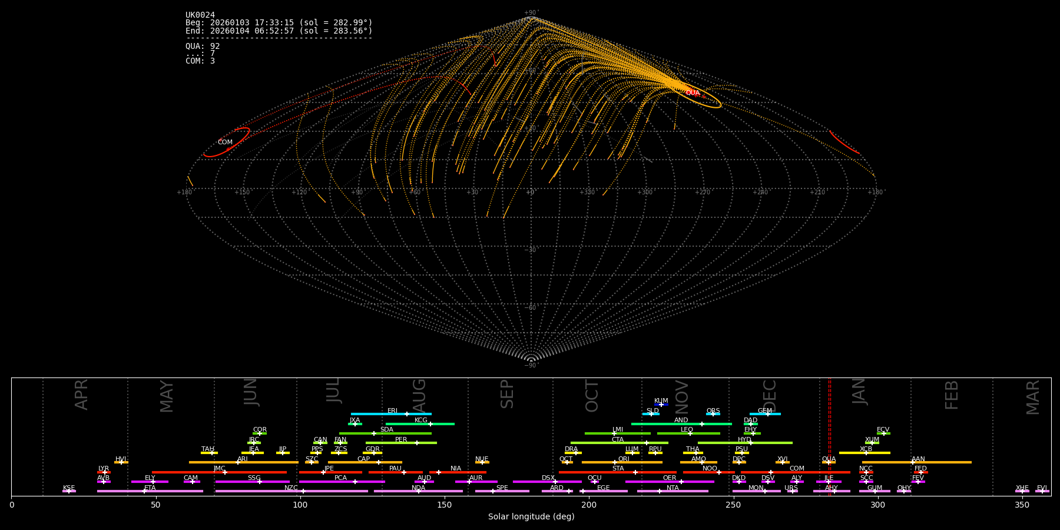
Task: Select the cyan ERI shower bar
Action: coord(390,414)
